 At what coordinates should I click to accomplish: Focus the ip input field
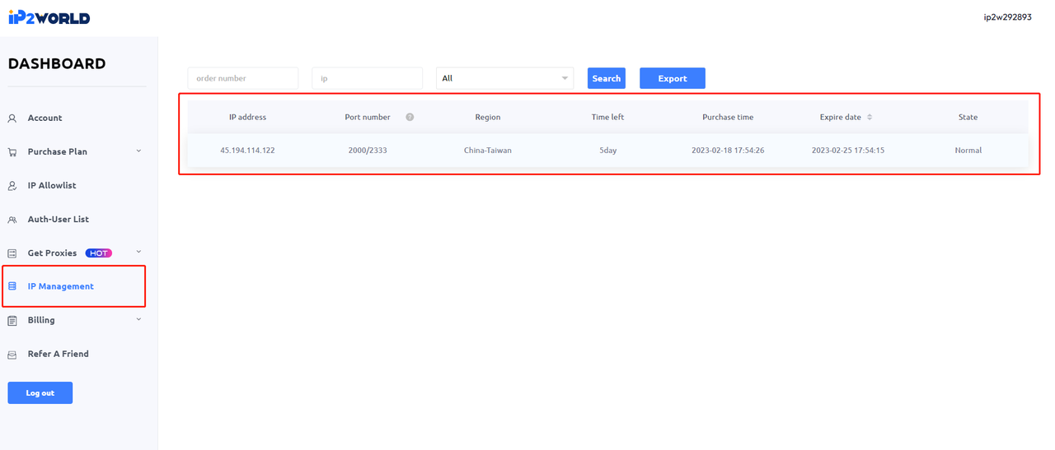tap(368, 78)
